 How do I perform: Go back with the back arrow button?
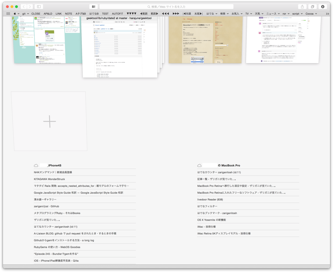pyautogui.click(x=24, y=7)
